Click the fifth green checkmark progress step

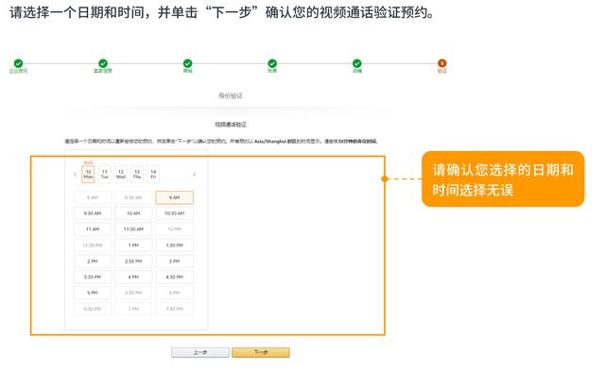click(357, 63)
